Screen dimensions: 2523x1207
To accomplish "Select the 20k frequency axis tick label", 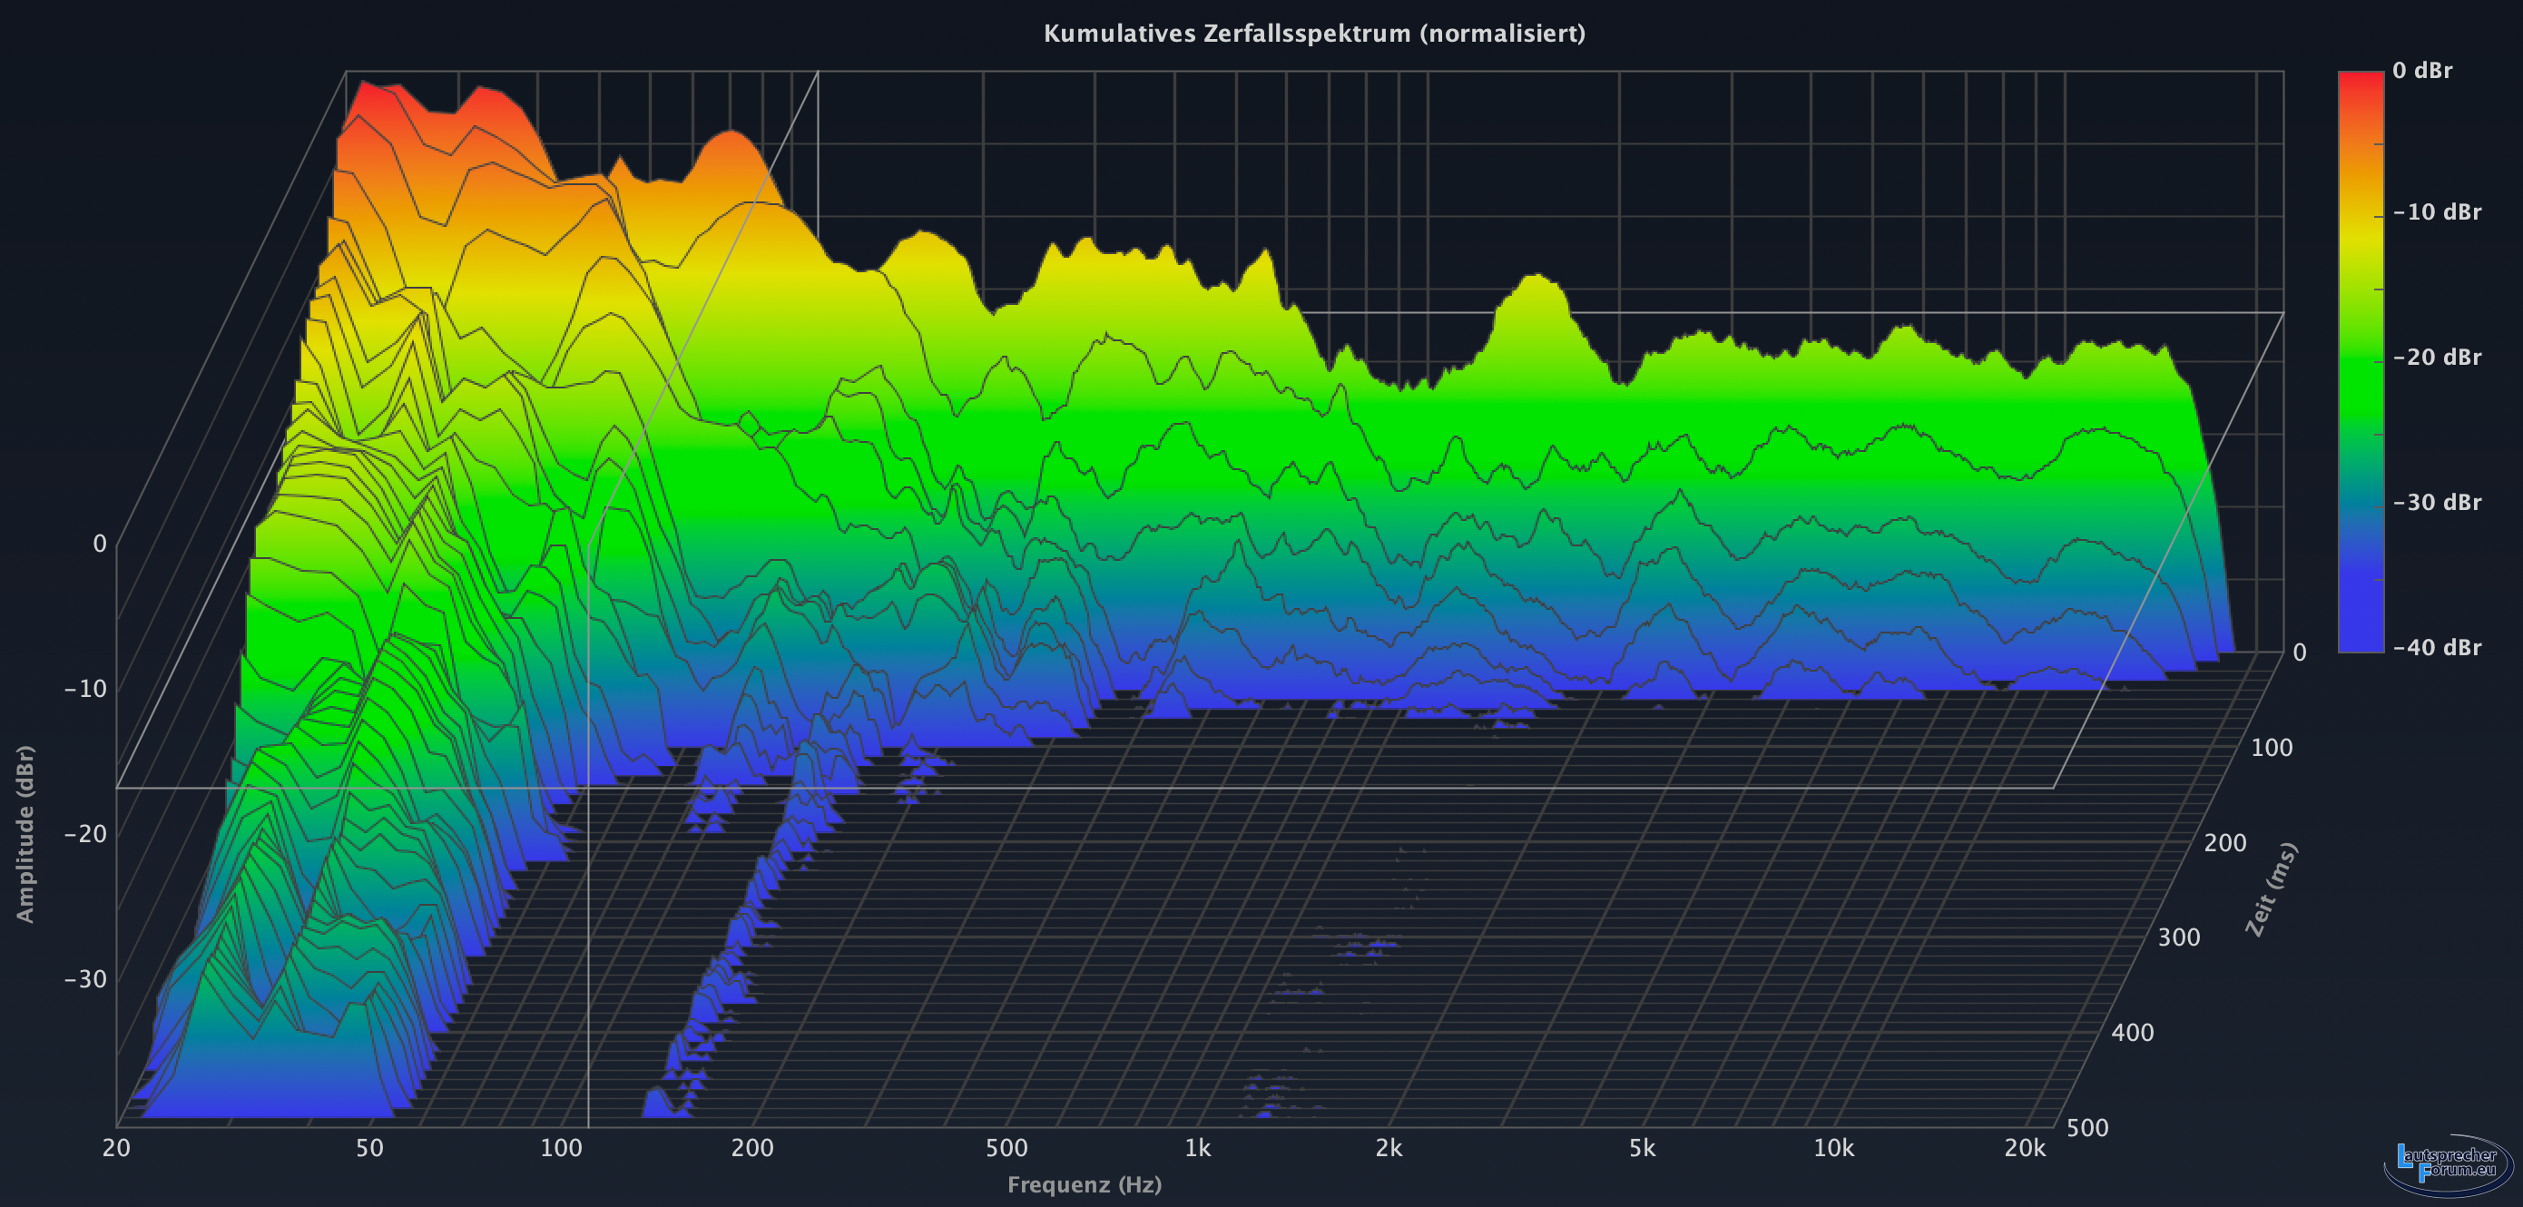I will point(2025,1148).
